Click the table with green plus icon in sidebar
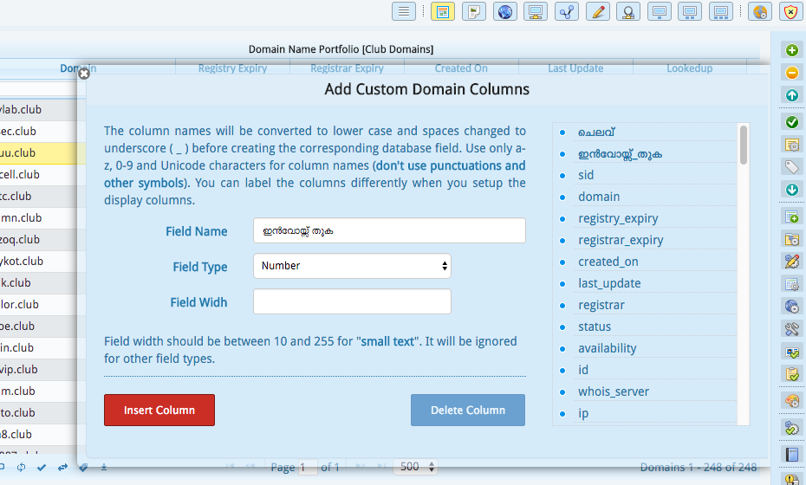806x485 pixels. (791, 217)
